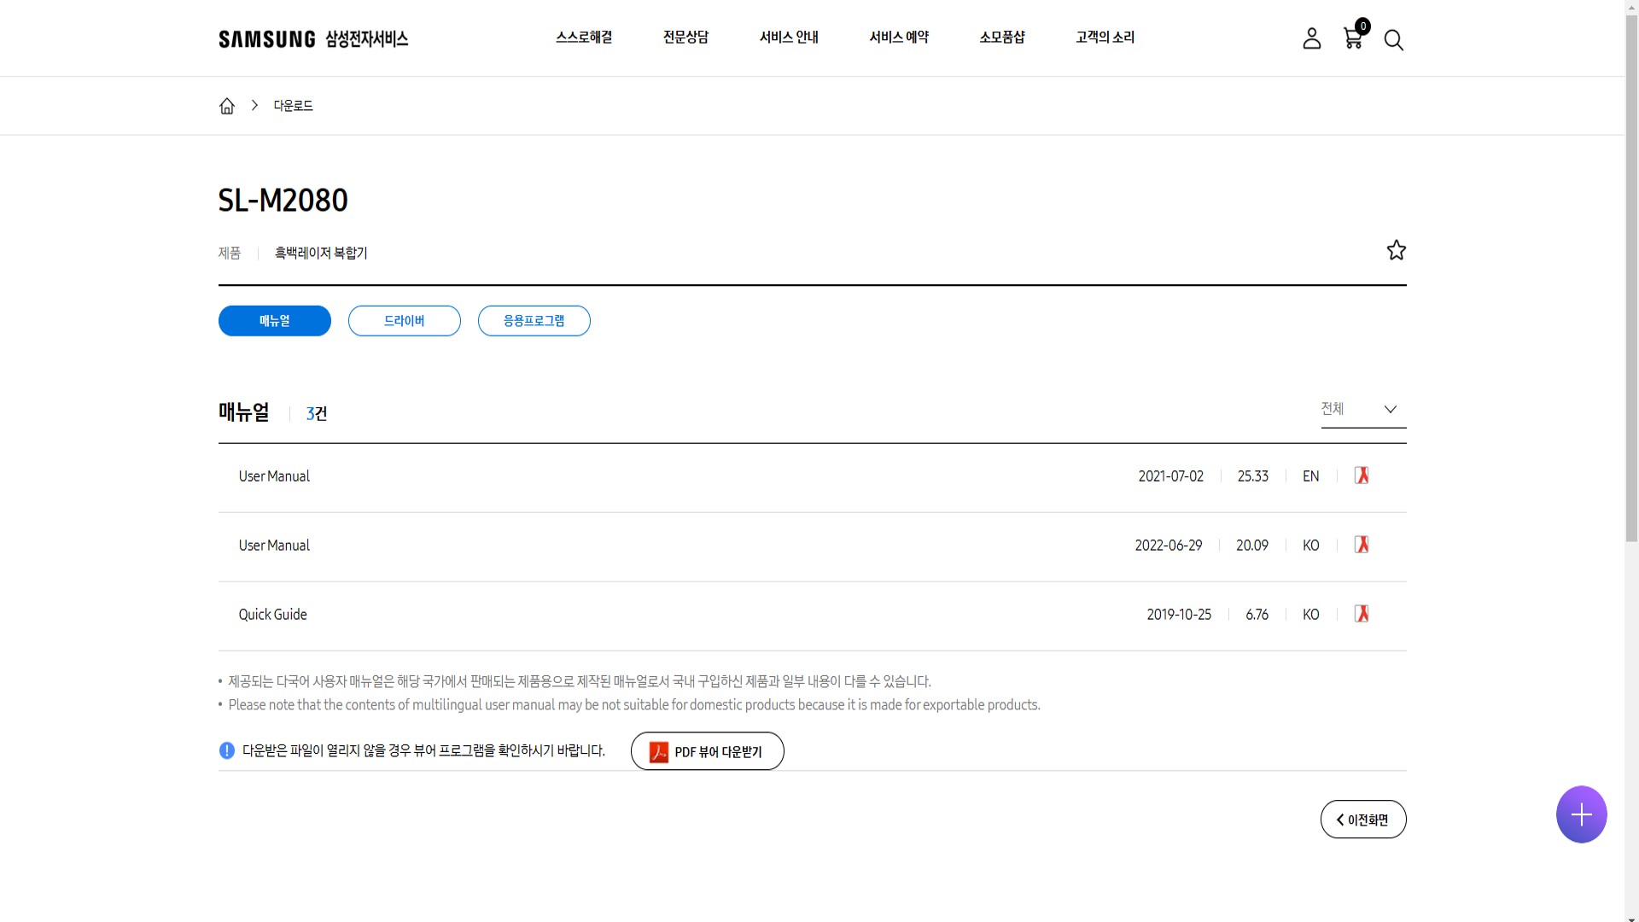1639x922 pixels.
Task: Click the 이전화면 back button
Action: point(1362,820)
